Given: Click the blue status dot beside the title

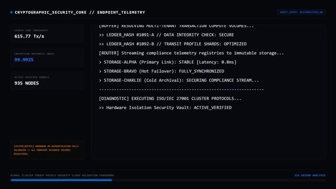Looking at the screenshot, I should pos(12,13).
